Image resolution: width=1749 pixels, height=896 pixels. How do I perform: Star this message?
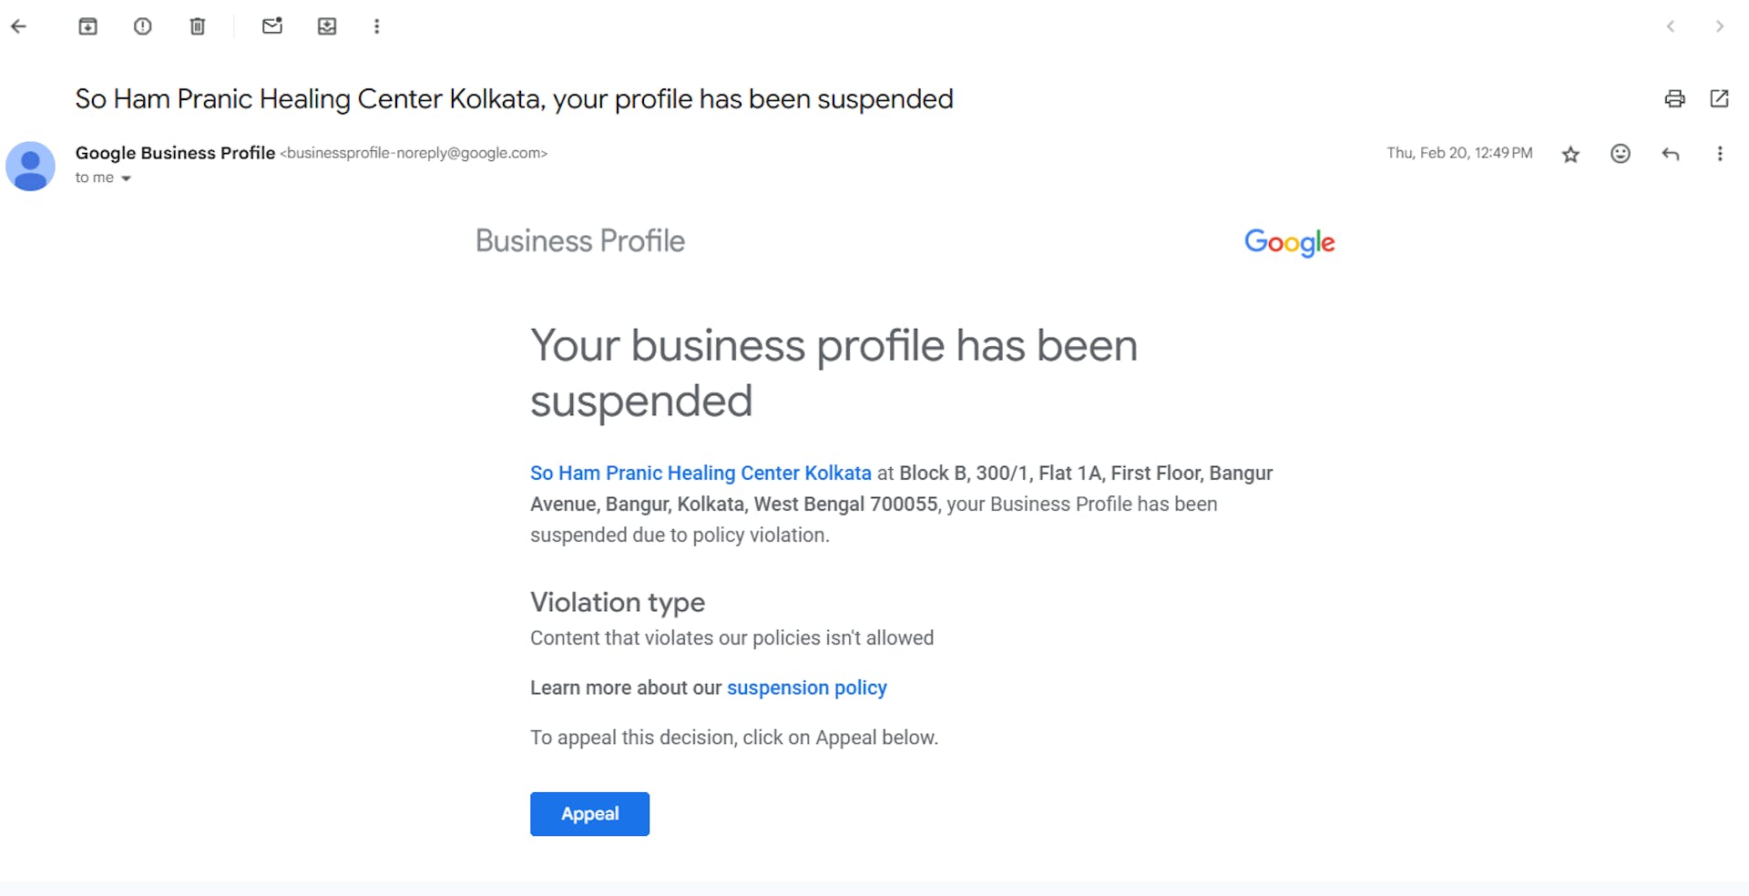click(x=1570, y=154)
